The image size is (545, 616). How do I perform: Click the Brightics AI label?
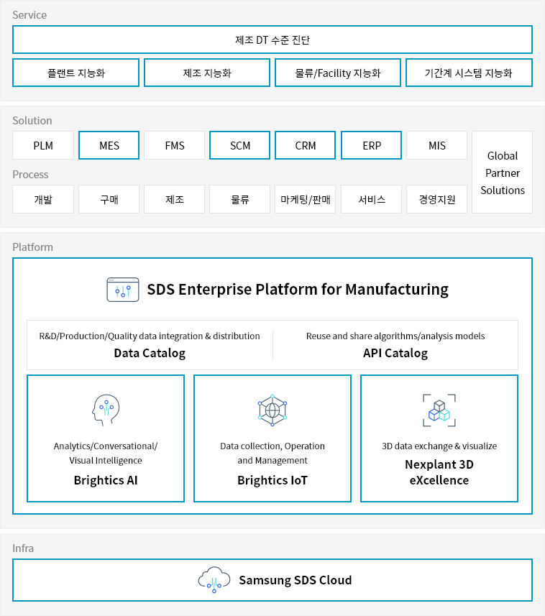tap(106, 480)
